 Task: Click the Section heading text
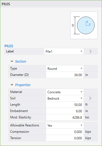(x=21, y=62)
